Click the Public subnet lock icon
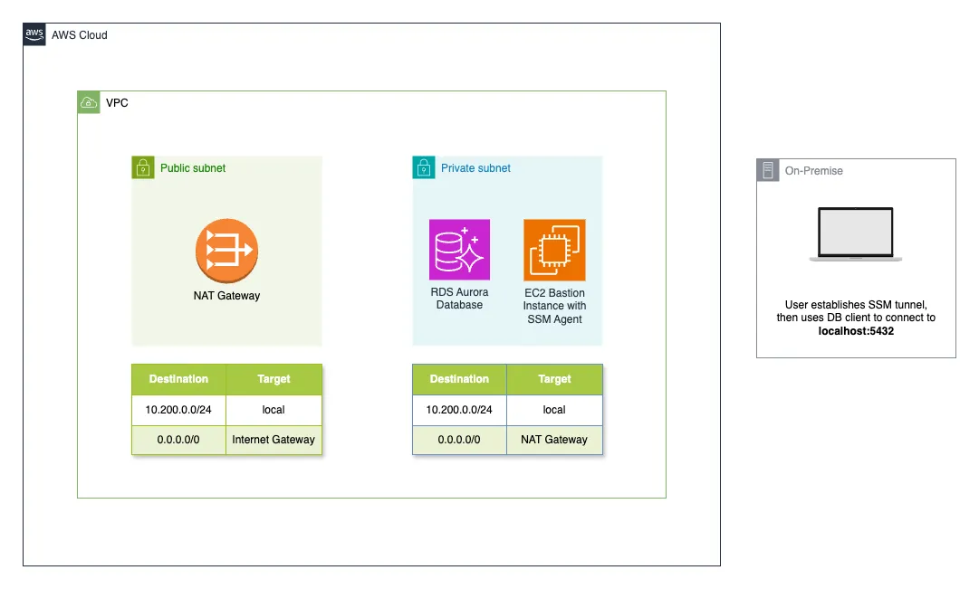 (x=142, y=167)
